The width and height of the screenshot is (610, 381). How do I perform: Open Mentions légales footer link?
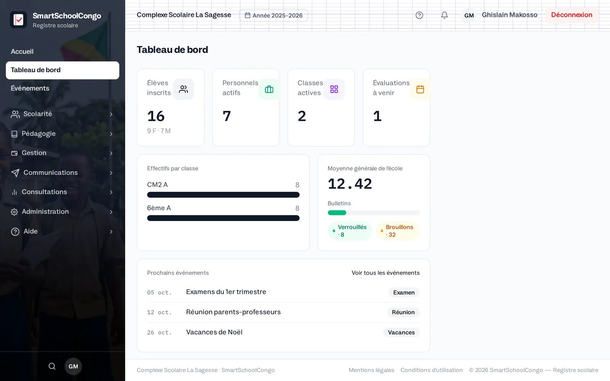click(371, 370)
